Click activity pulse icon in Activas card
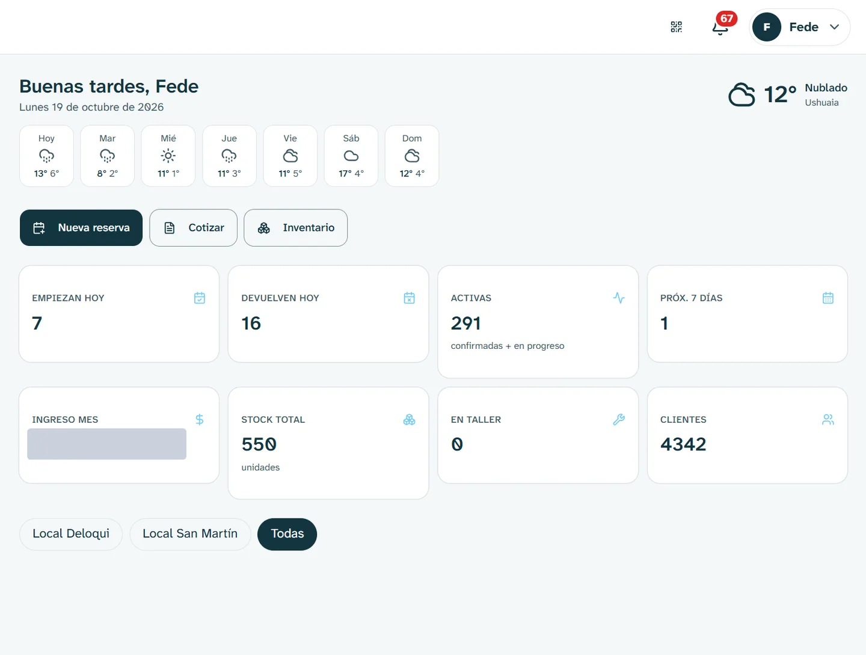866x655 pixels. click(x=619, y=298)
